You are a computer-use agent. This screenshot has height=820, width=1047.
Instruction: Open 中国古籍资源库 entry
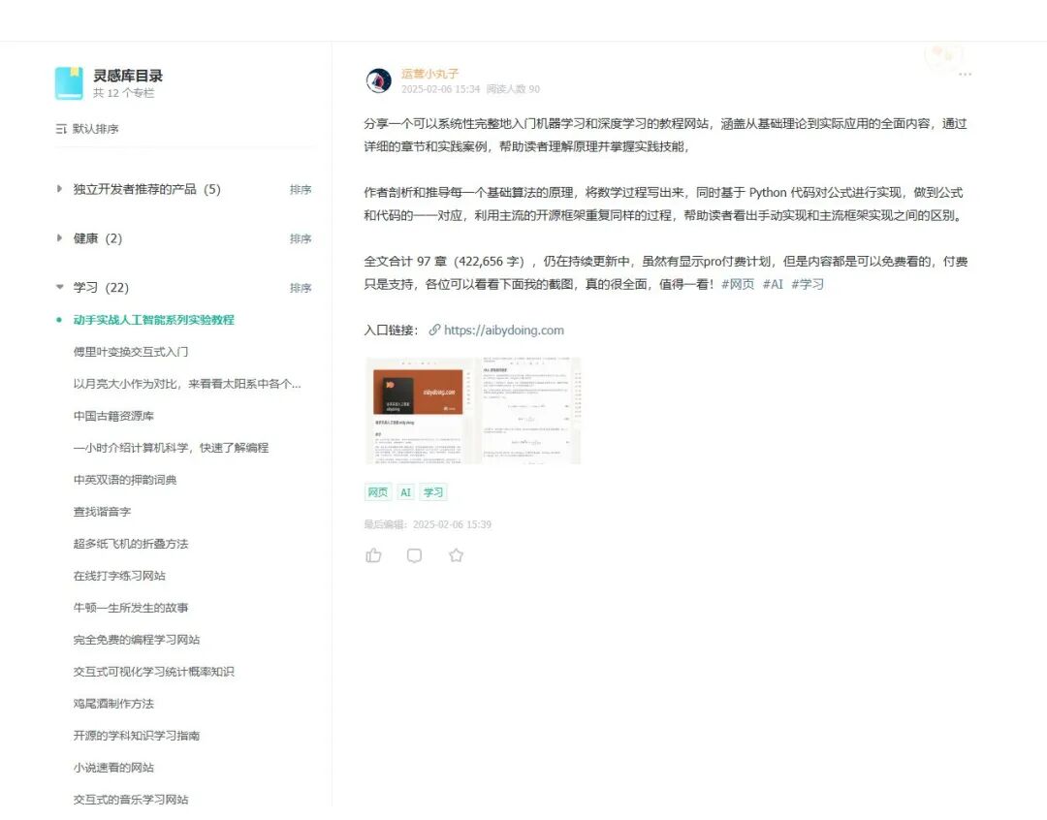pyautogui.click(x=113, y=416)
